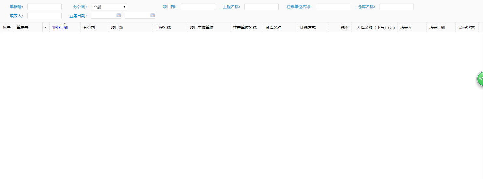Focus the 往来单位名称 input field

tap(333, 7)
